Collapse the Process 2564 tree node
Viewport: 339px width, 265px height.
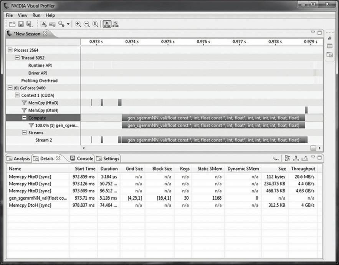click(10, 50)
